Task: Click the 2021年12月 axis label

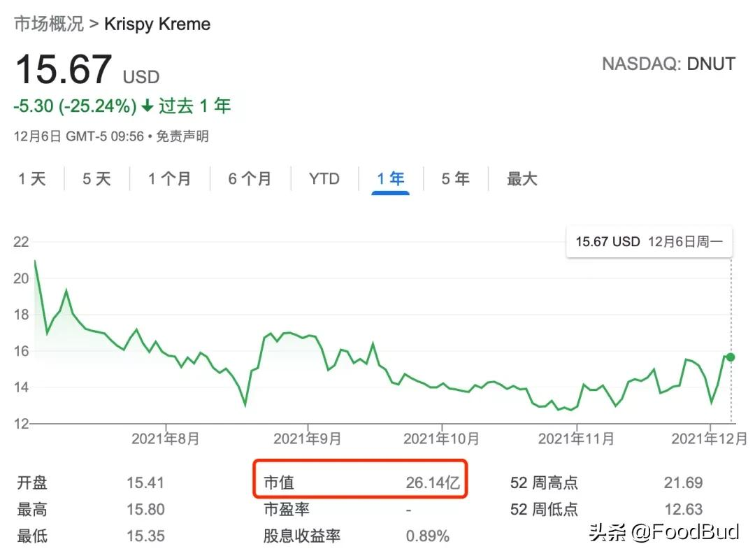Action: (710, 438)
